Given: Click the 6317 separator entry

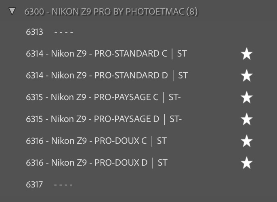Looking at the screenshot, I should (49, 185).
